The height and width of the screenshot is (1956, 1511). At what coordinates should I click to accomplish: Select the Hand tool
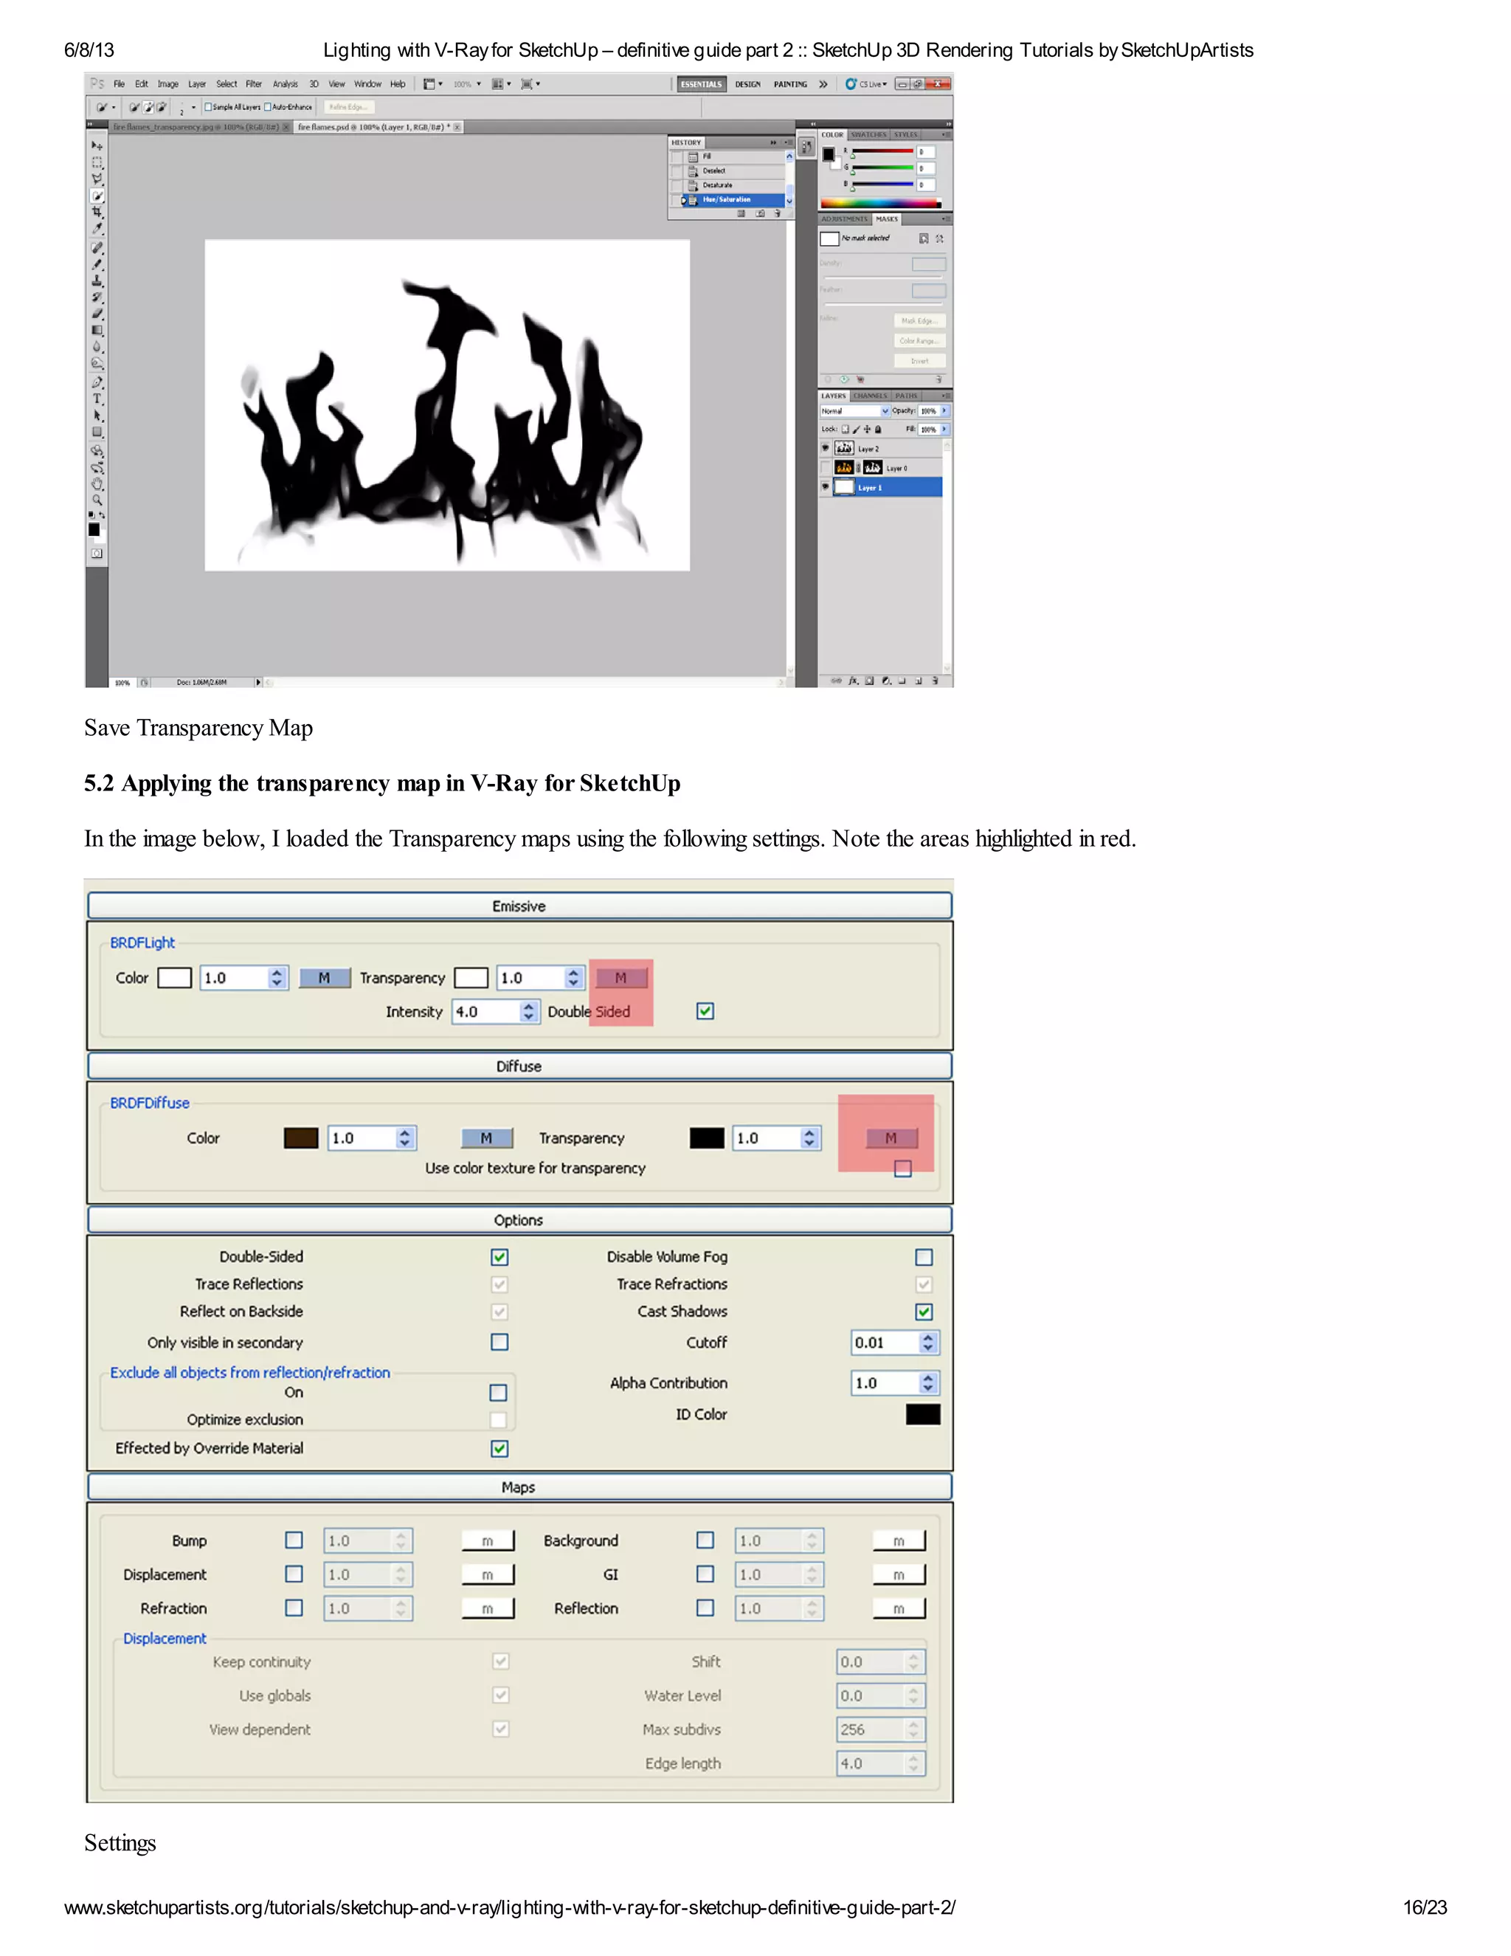click(97, 484)
